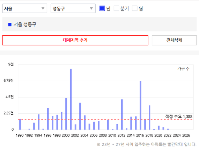The width and height of the screenshot is (199, 148).
Task: Click the 2.25천 y-axis label
Action: [x=8, y=113]
